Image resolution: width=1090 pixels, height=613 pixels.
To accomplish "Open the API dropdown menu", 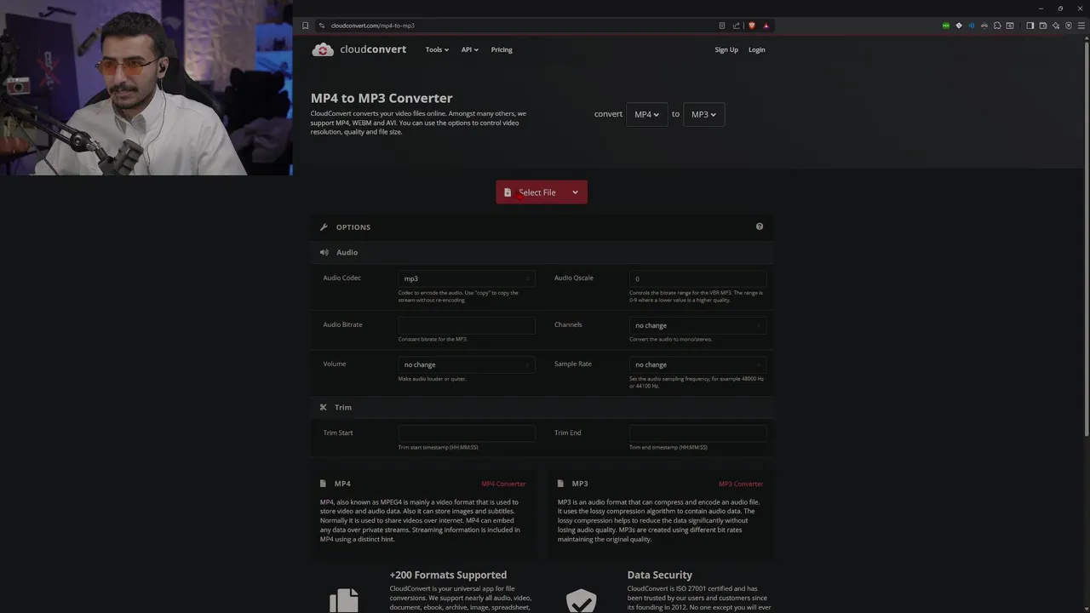I will 470,49.
